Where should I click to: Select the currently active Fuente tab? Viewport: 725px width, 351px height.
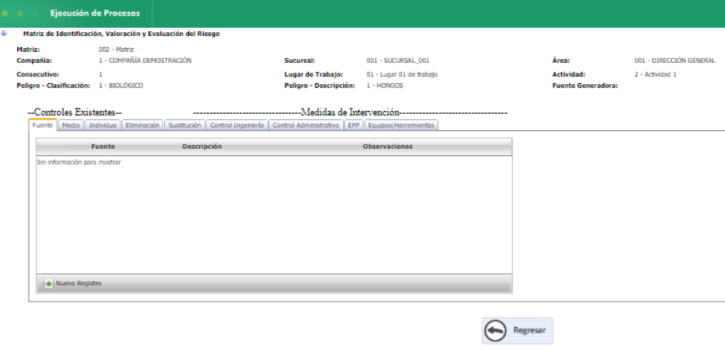coord(42,125)
